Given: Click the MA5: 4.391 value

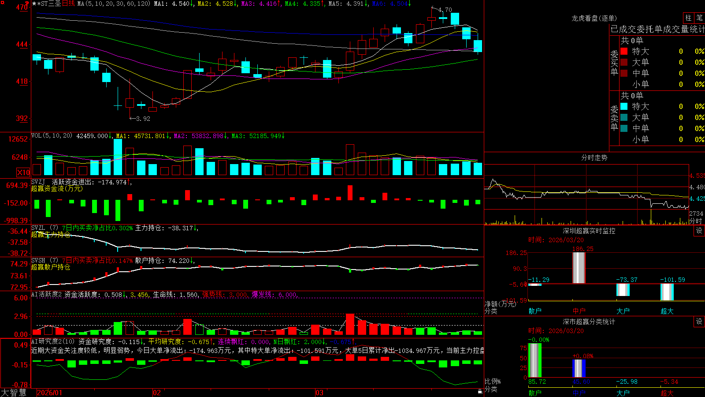Looking at the screenshot, I should [348, 4].
